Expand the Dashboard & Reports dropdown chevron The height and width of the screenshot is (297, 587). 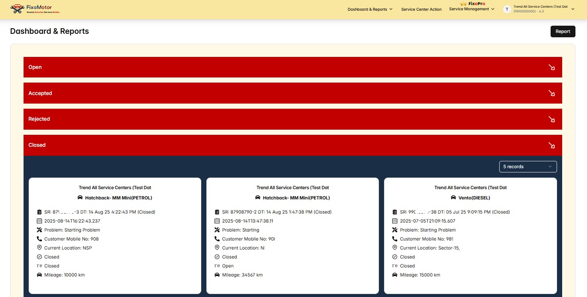pyautogui.click(x=391, y=9)
